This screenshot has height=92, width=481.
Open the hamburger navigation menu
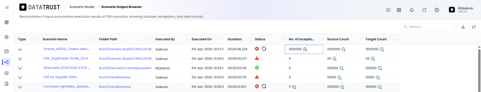7,7
